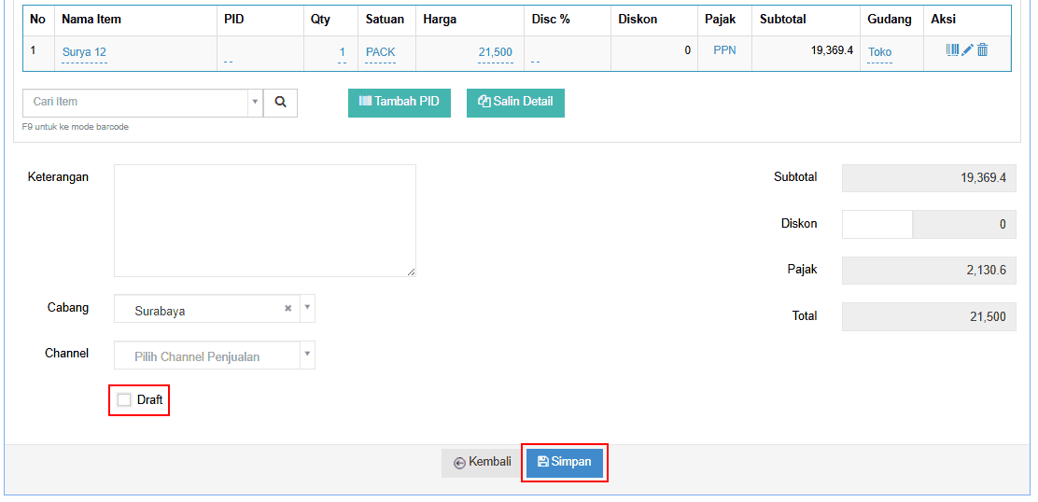The image size is (1038, 502).
Task: Enable the Draft checkbox
Action: pyautogui.click(x=124, y=400)
